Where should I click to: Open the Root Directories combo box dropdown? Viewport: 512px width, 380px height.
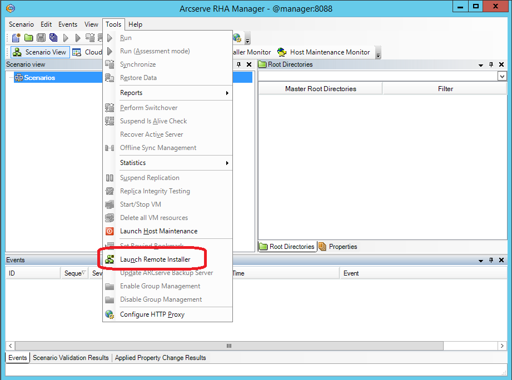[502, 76]
